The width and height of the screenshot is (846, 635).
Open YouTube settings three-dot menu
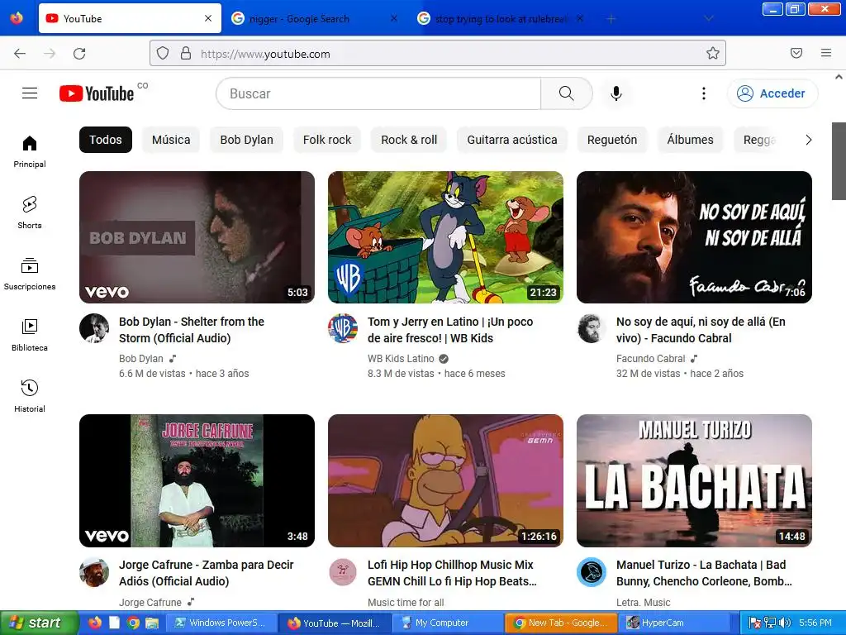tap(704, 93)
